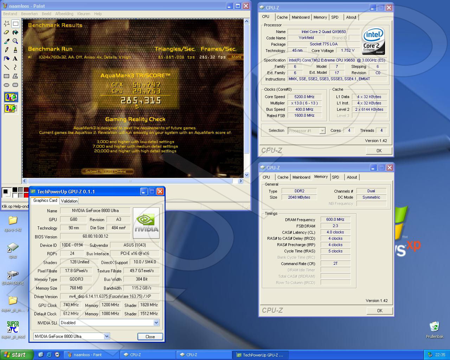Open the cpu-z-142 folder on desktop

(x=13, y=224)
